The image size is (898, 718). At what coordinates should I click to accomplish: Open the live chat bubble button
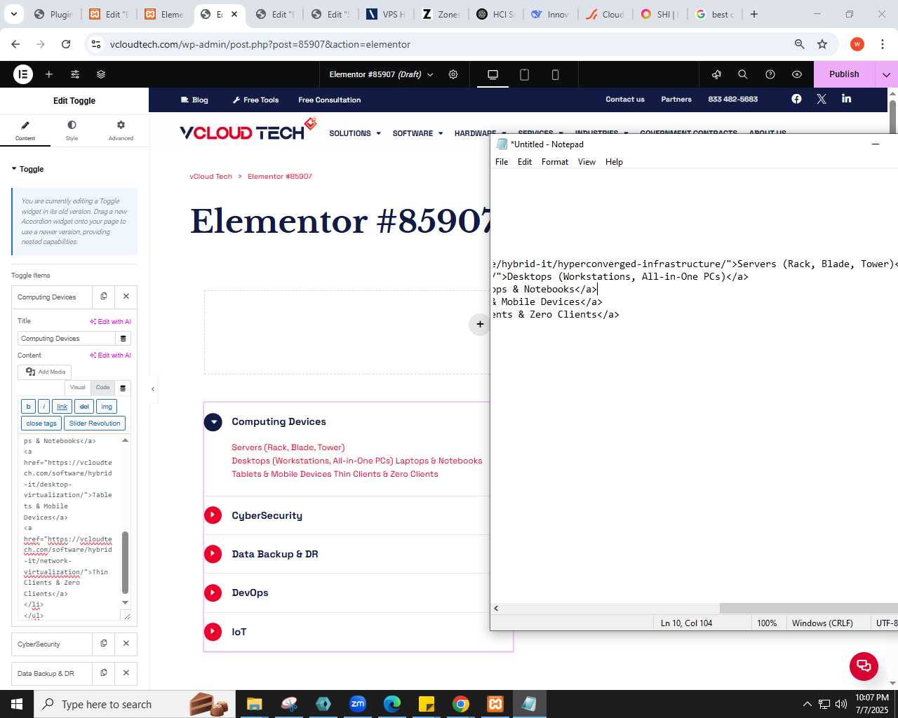[x=864, y=666]
